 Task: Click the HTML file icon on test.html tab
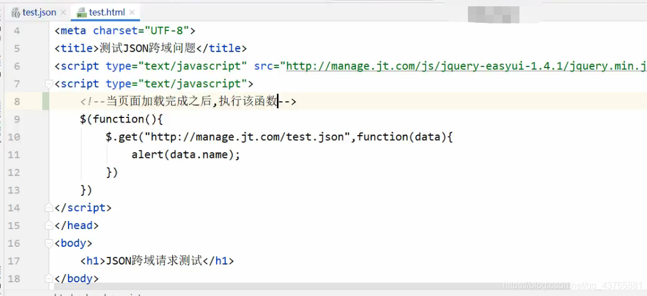[x=82, y=13]
